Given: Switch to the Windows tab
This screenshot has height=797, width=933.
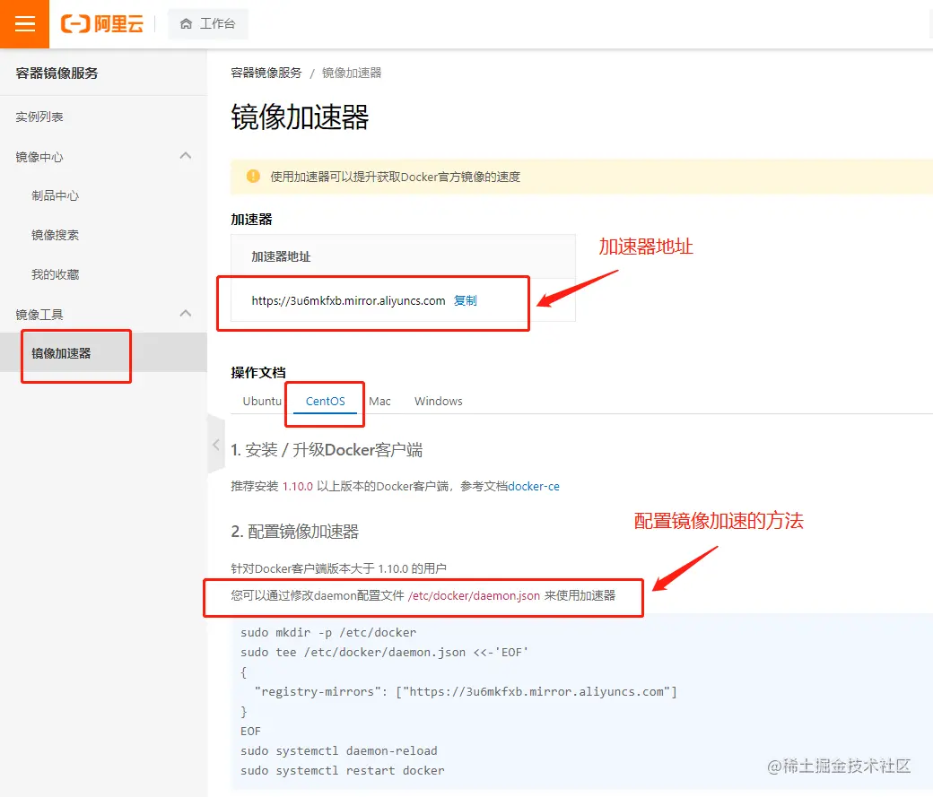Looking at the screenshot, I should pyautogui.click(x=439, y=401).
